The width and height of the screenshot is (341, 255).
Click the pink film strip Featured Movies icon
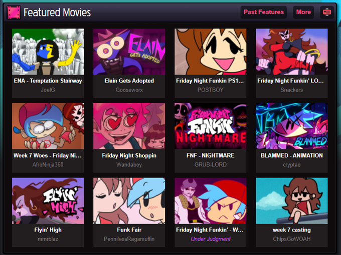point(14,12)
